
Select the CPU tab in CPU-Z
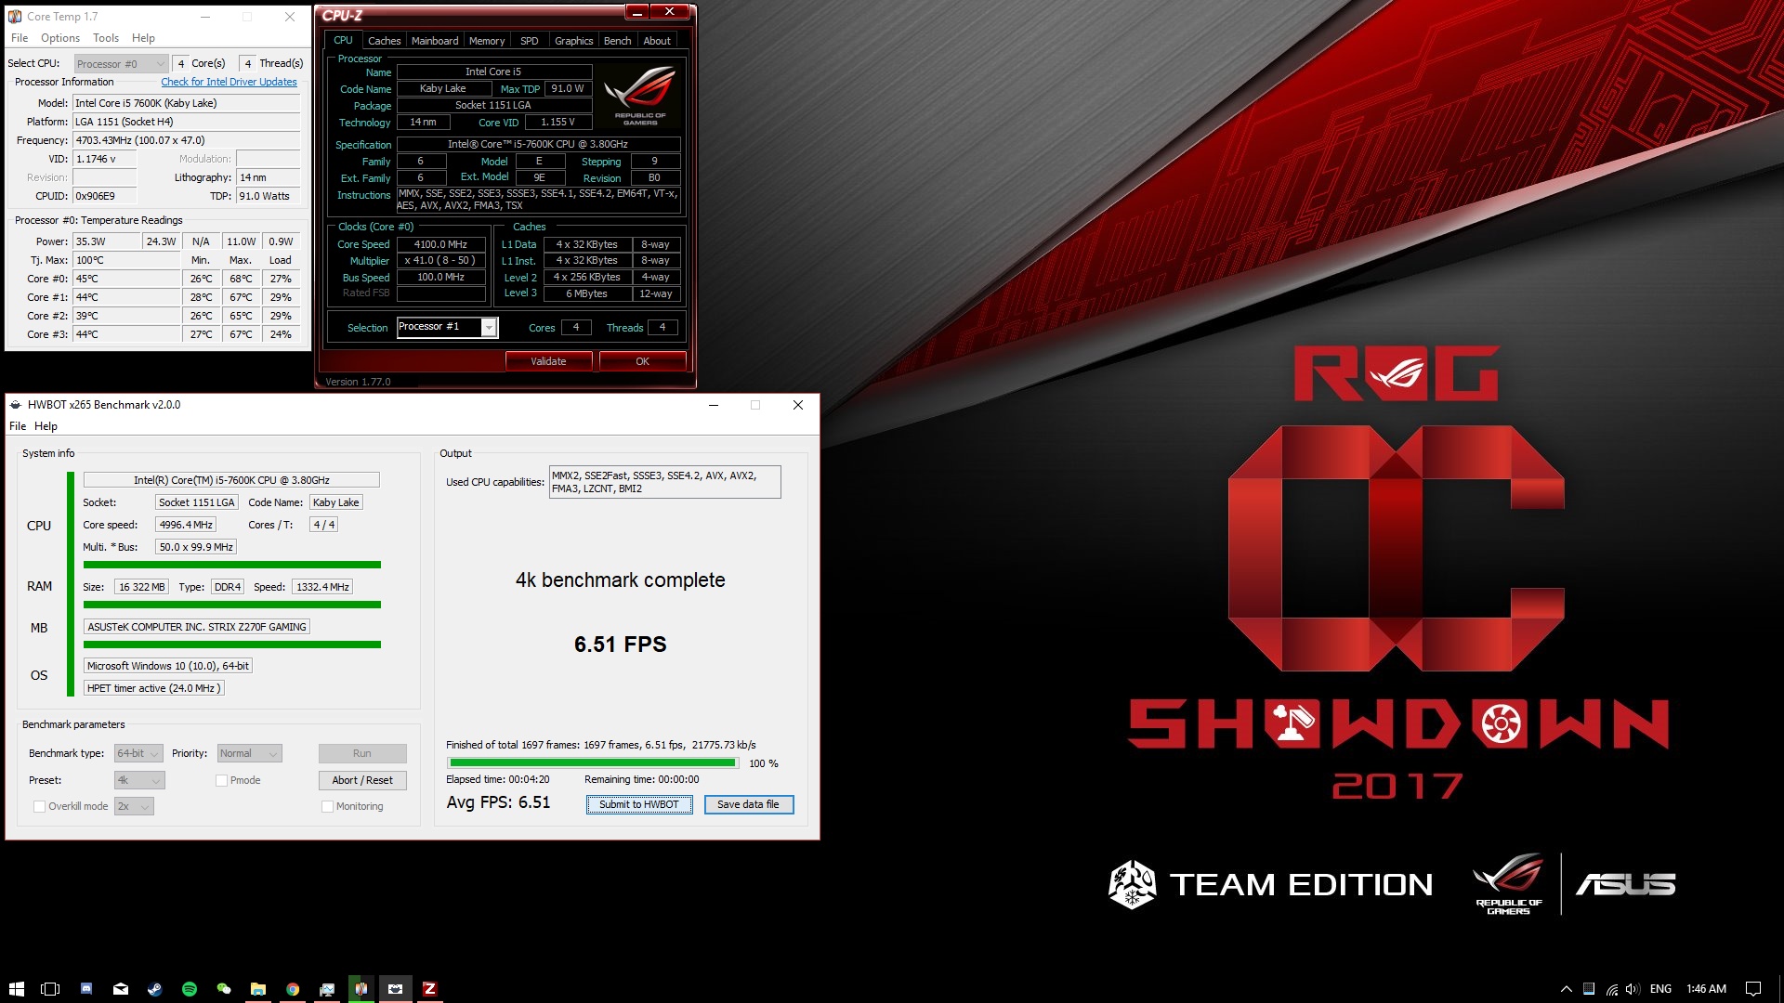[343, 40]
